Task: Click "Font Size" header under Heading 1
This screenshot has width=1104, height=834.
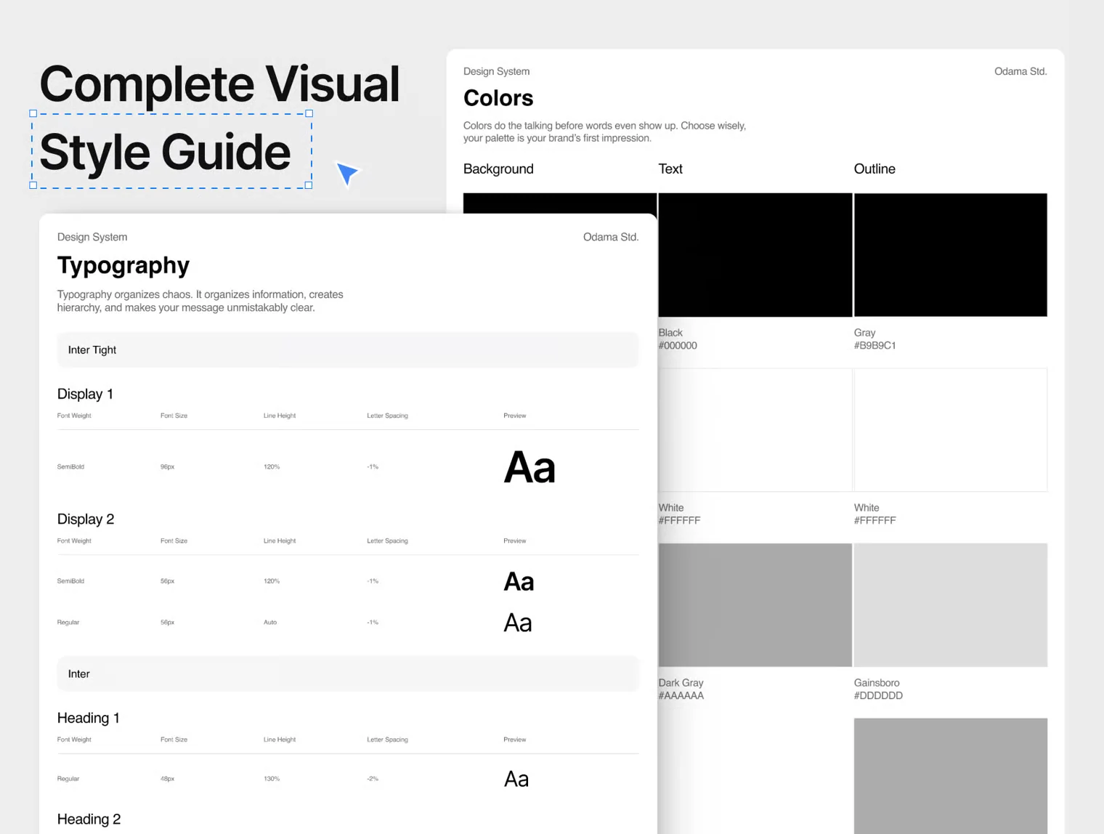Action: click(x=174, y=740)
